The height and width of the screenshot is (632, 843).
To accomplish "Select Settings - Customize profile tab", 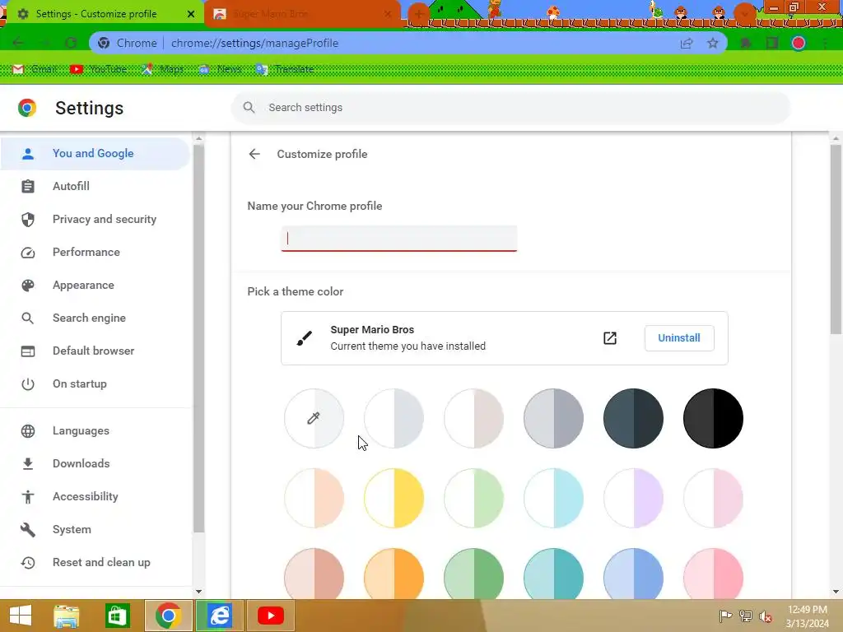I will tap(105, 14).
